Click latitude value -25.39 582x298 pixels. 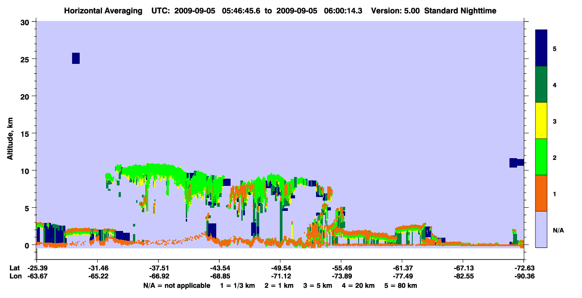[37, 268]
